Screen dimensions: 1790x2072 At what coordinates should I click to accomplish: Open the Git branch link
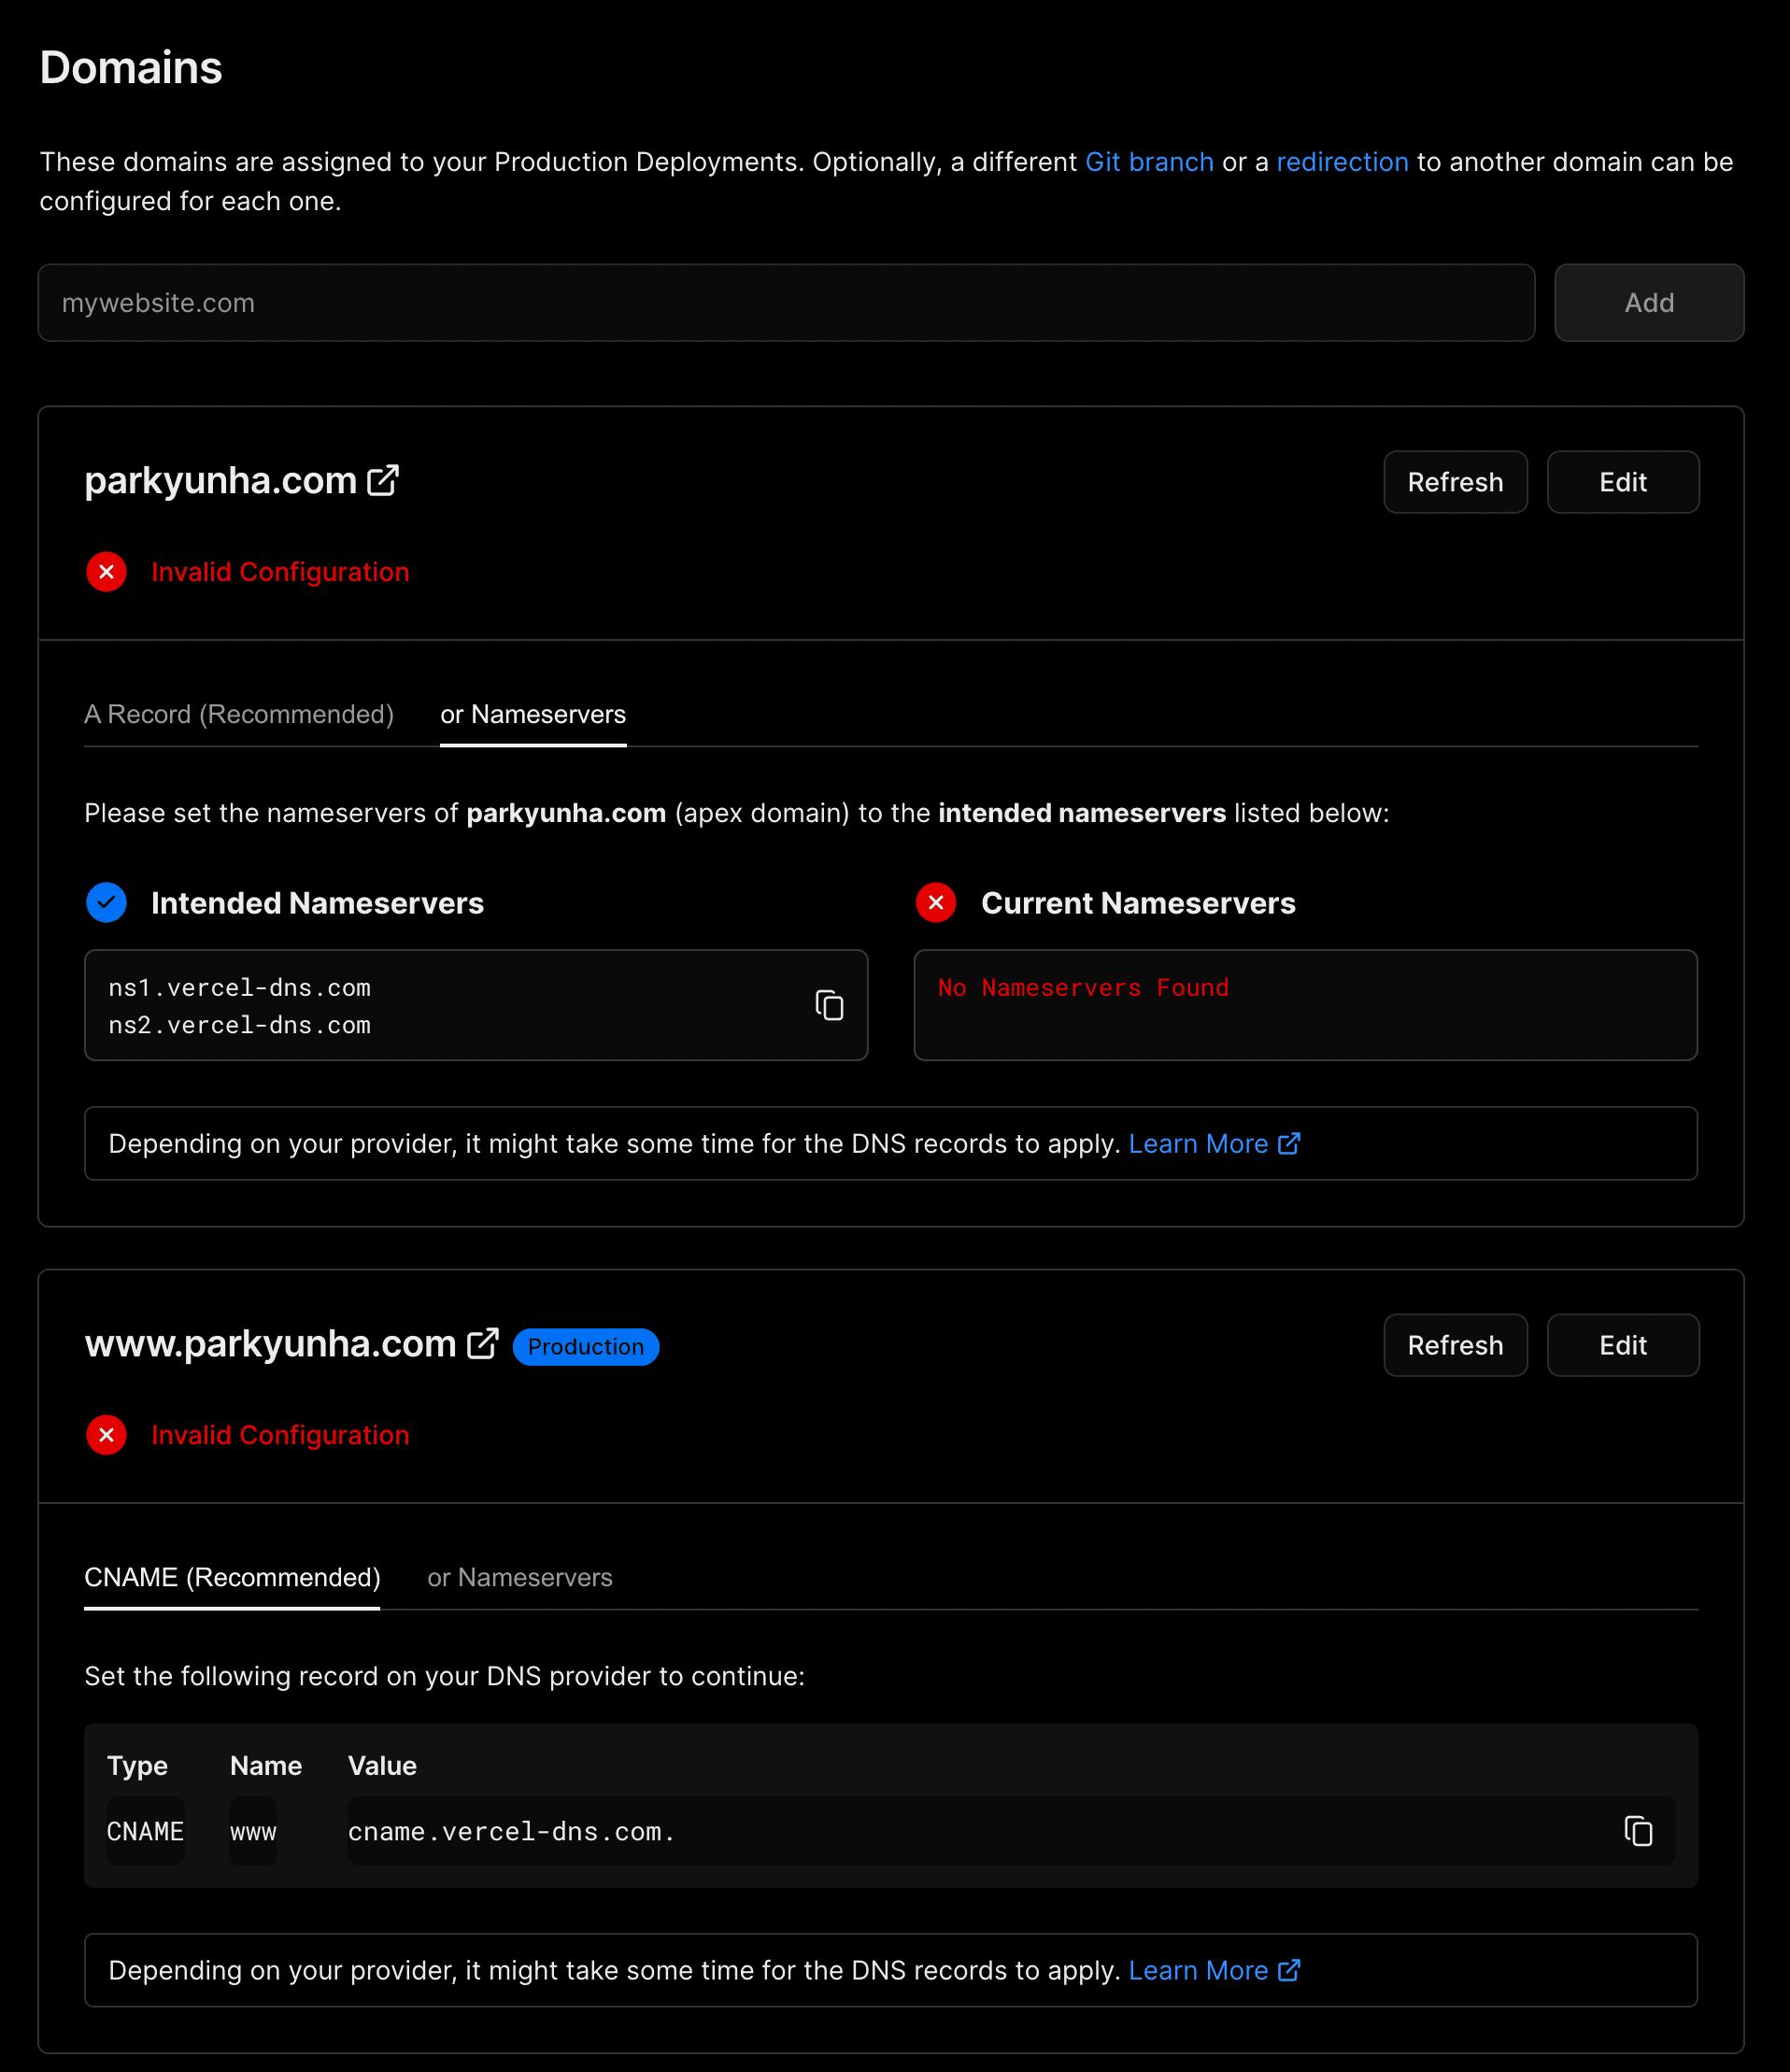pyautogui.click(x=1149, y=162)
